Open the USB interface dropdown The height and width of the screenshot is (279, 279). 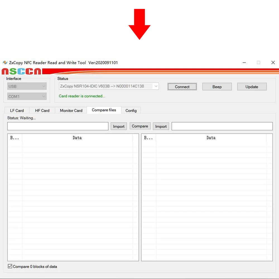point(27,86)
